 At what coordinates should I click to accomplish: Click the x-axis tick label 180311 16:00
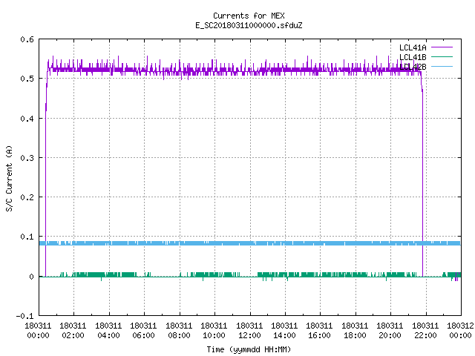pyautogui.click(x=319, y=331)
